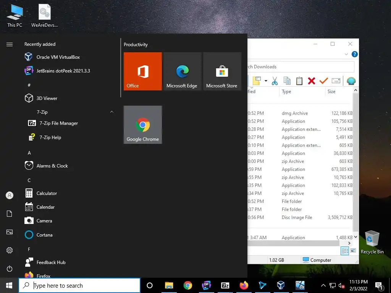Click the blue Help icon in Explorer window

click(x=354, y=54)
